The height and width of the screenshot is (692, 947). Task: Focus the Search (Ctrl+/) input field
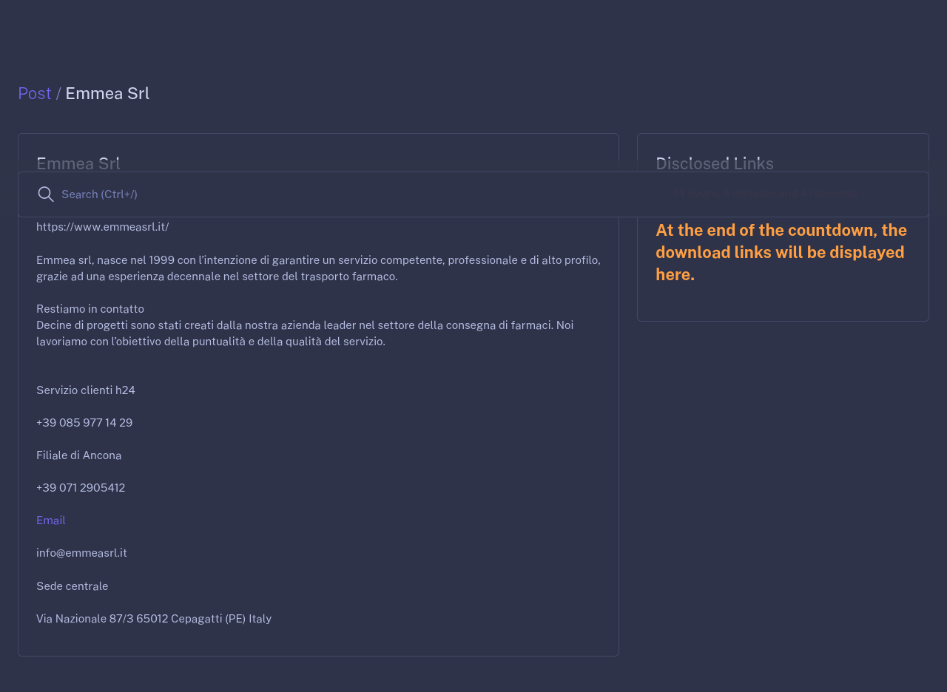[x=473, y=194]
